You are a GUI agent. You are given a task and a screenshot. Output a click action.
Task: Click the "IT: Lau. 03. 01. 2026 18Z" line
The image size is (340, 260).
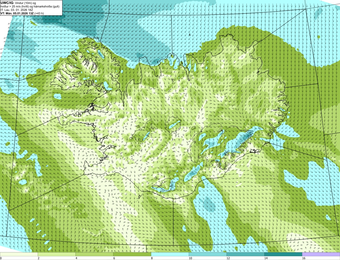[17, 10]
